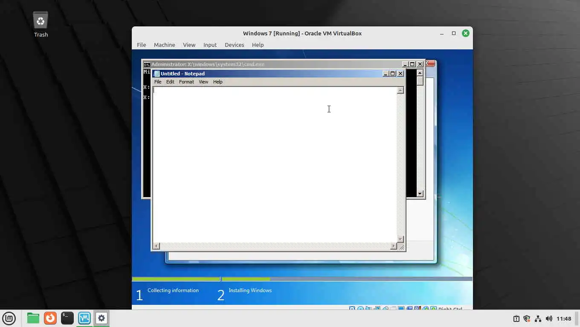Open VirtualBox File menu

(141, 45)
